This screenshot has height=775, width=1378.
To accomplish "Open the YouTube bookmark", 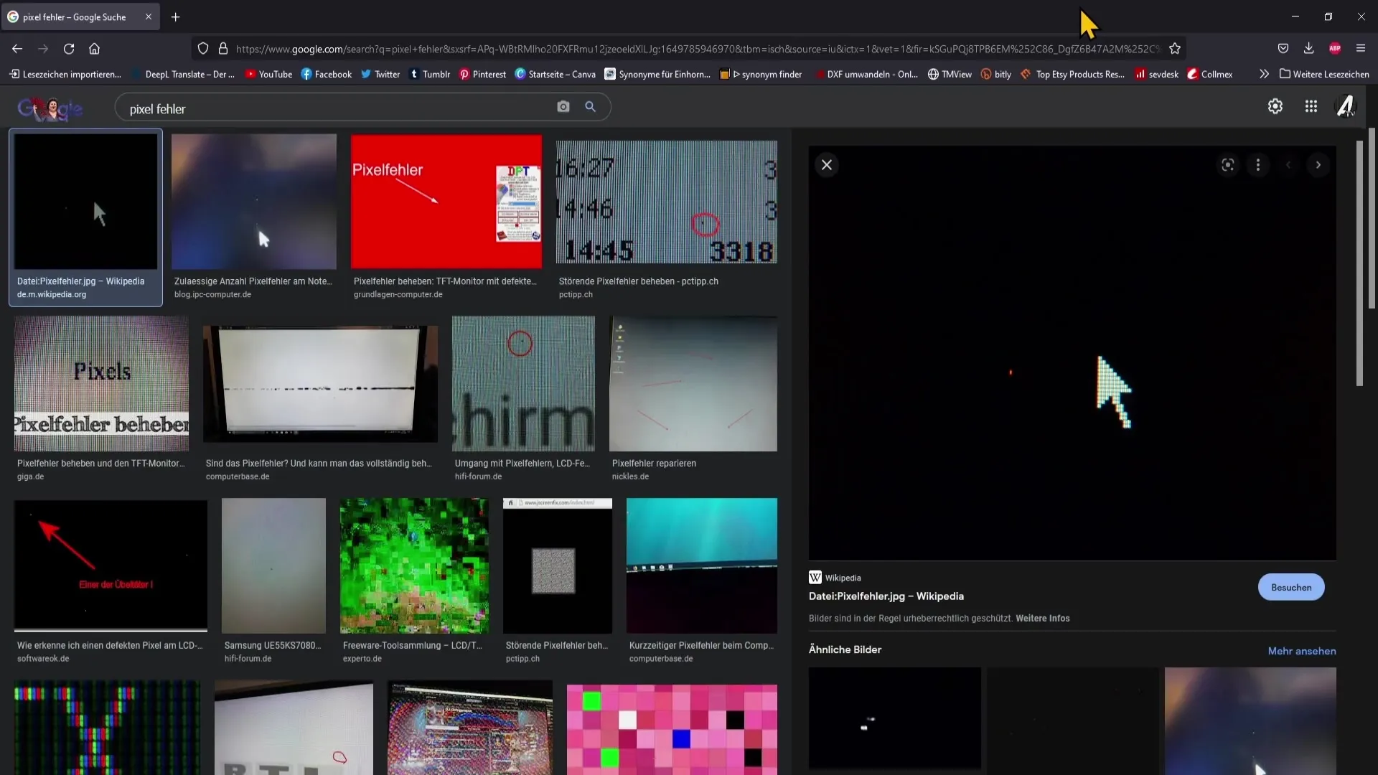I will [268, 74].
